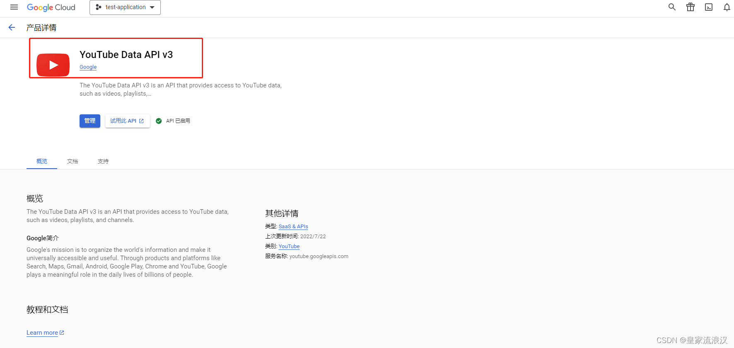Click the Google Cloud logo
This screenshot has width=734, height=348.
point(51,7)
